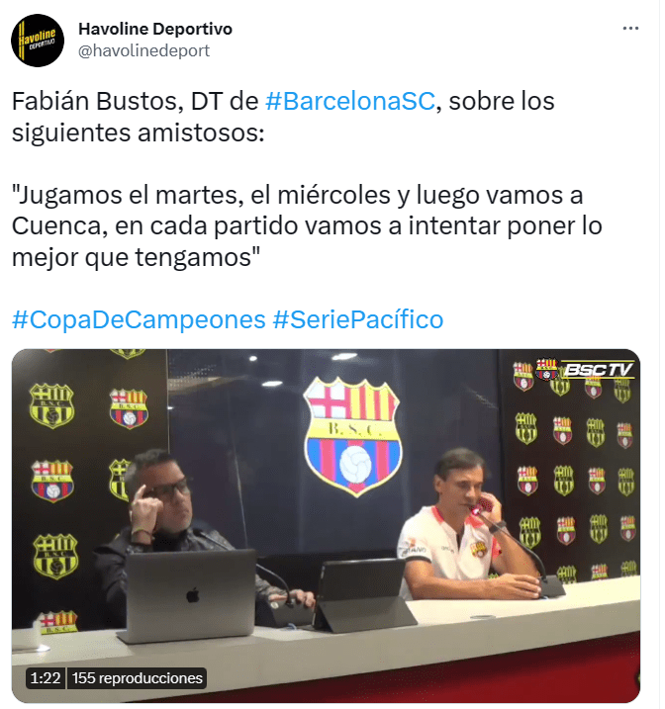Click the tweet text quote about Cuenca

pyautogui.click(x=308, y=227)
